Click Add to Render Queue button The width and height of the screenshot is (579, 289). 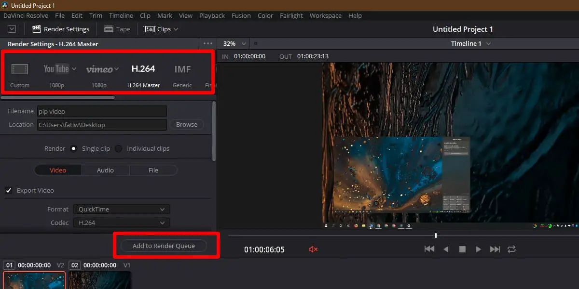click(164, 246)
